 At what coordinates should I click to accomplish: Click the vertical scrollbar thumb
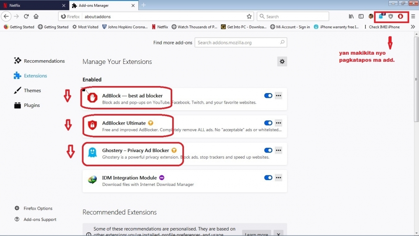tap(416, 79)
